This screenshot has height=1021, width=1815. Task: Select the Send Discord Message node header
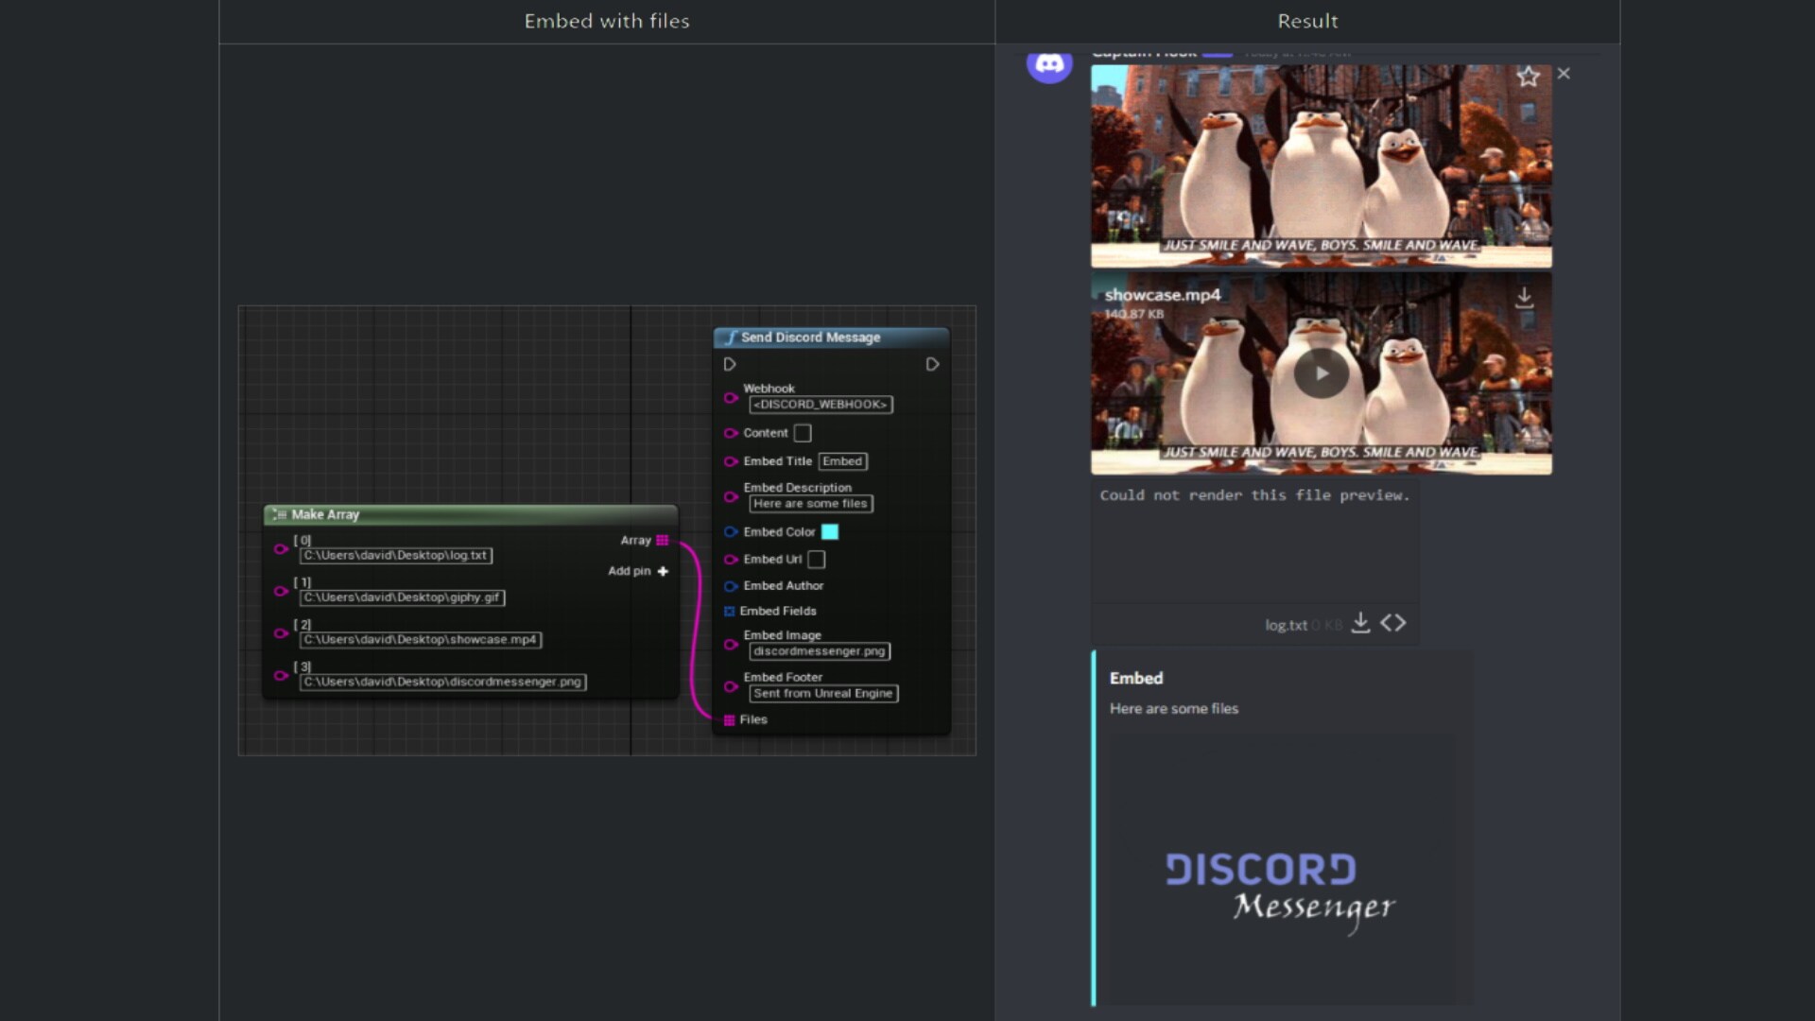point(832,337)
